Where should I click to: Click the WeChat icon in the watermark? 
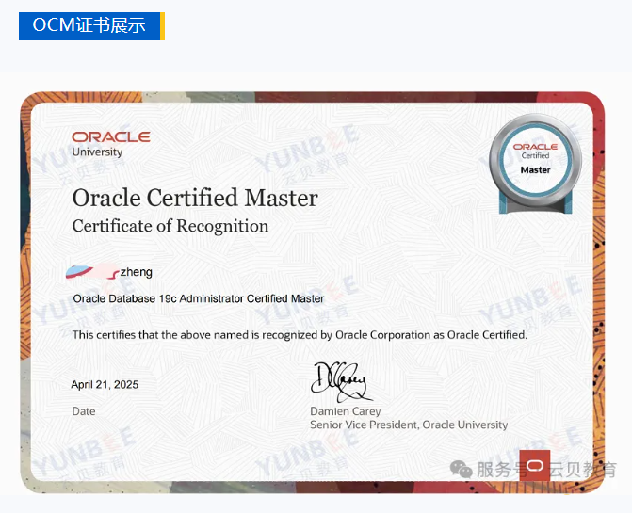click(x=462, y=469)
